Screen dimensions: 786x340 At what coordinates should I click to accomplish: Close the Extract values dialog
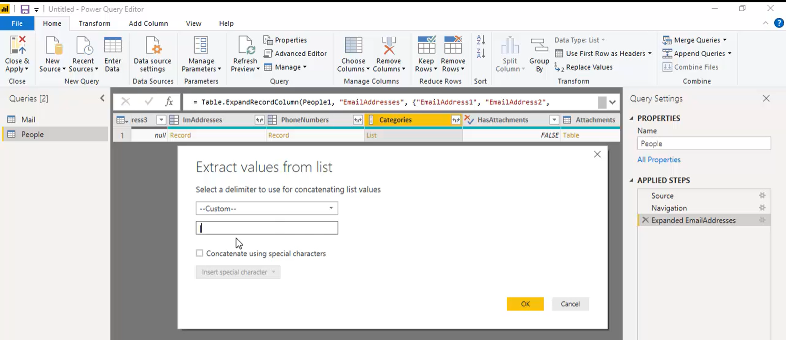597,154
